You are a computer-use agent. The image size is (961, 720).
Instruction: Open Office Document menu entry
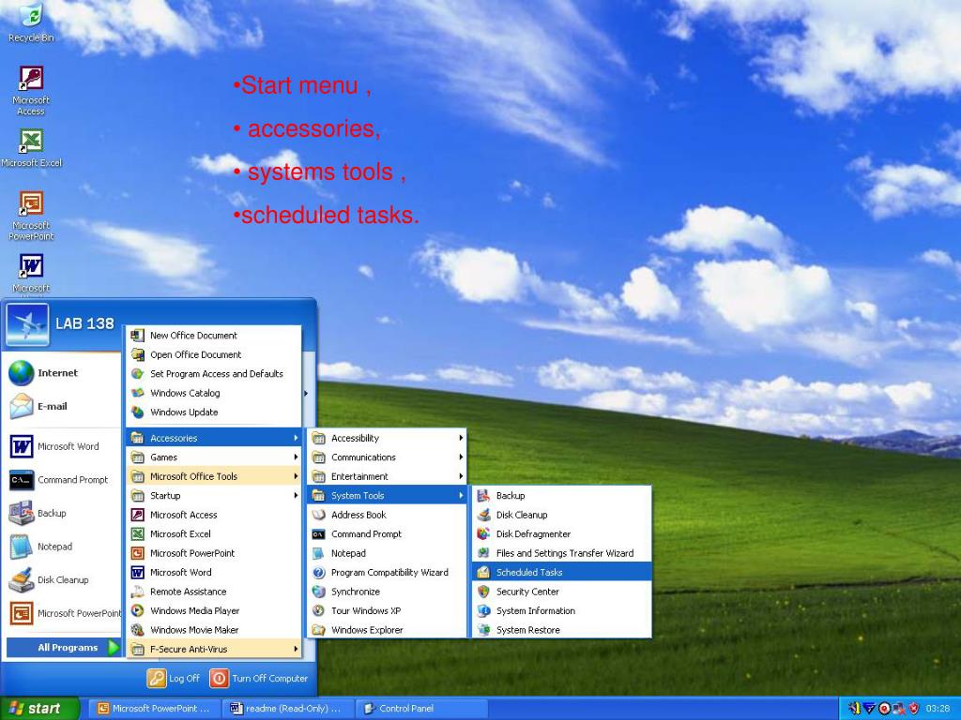coord(215,354)
